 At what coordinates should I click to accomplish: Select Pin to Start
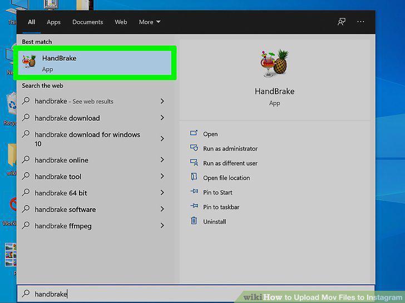pyautogui.click(x=218, y=193)
